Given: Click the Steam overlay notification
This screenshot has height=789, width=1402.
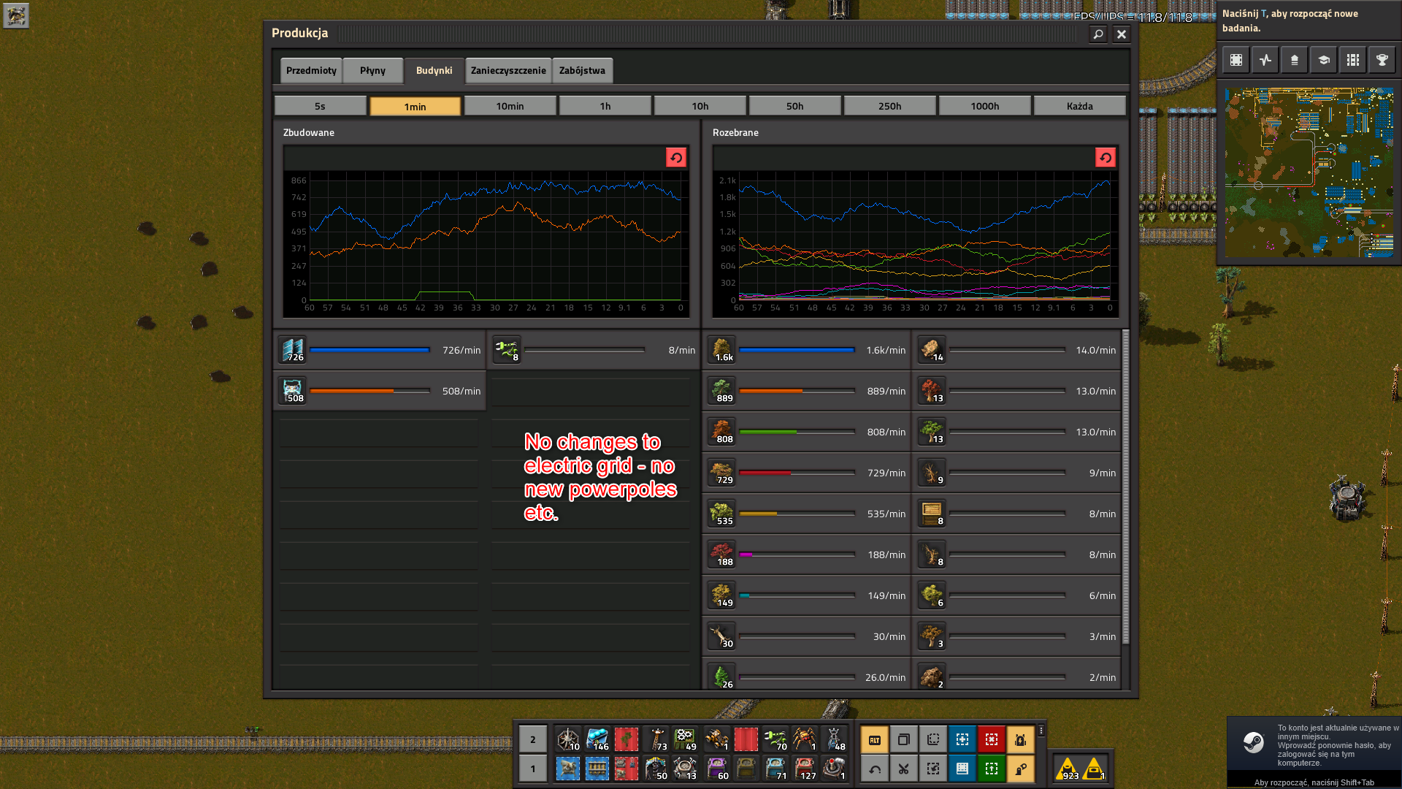Looking at the screenshot, I should coord(1314,752).
